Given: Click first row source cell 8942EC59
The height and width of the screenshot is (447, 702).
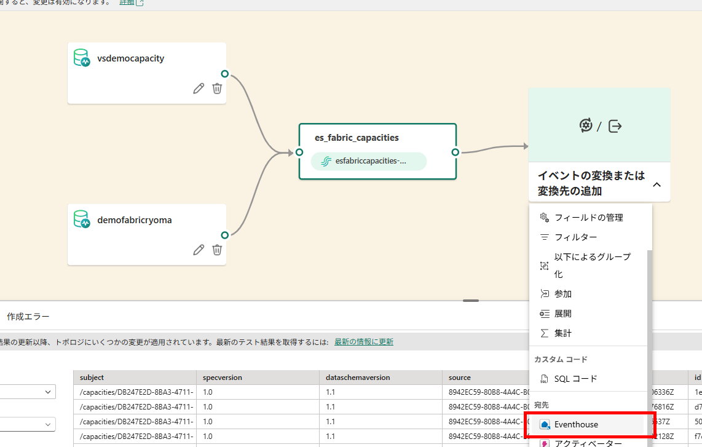Looking at the screenshot, I should coord(486,392).
